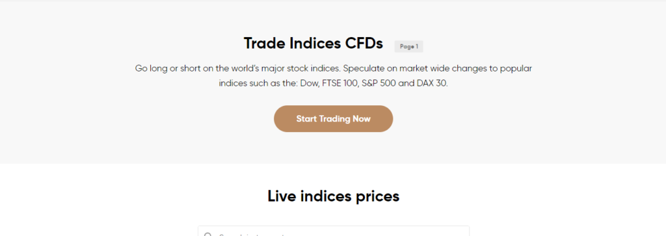Click the magnifier icon in search box
This screenshot has width=666, height=236.
click(207, 234)
